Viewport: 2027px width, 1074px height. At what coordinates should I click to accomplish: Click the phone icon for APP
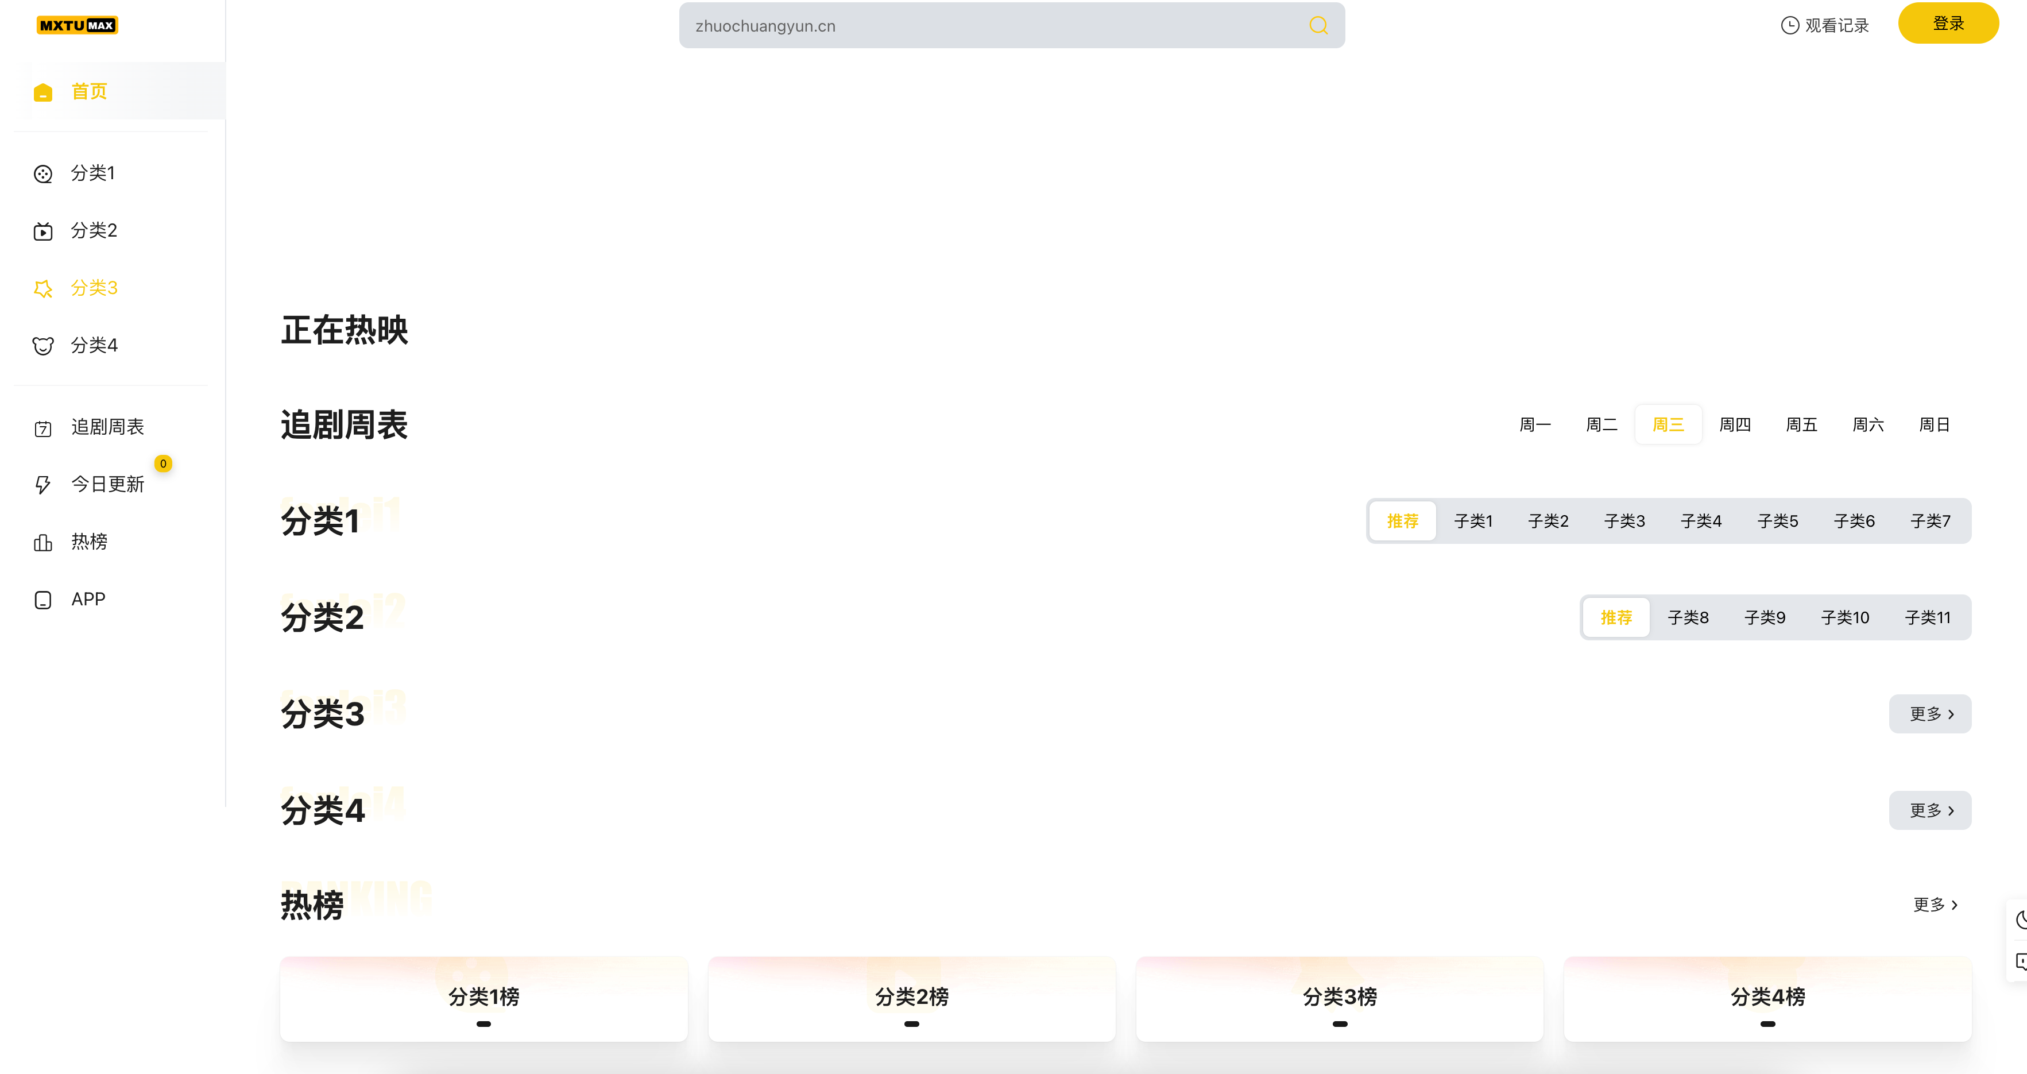pos(43,600)
